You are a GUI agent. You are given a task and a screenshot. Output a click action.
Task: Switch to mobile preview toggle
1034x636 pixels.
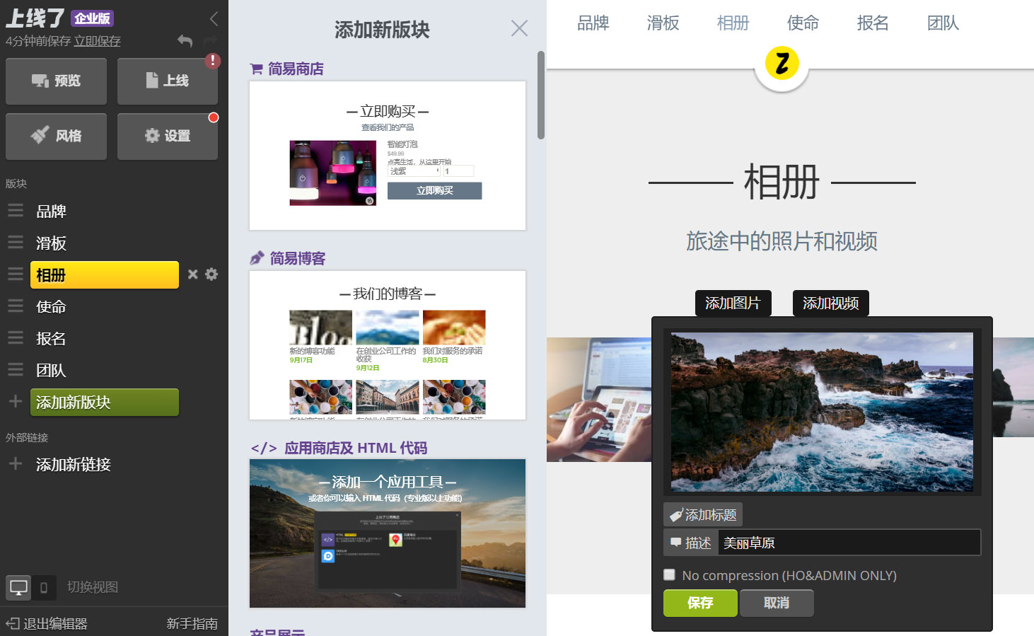pyautogui.click(x=43, y=588)
